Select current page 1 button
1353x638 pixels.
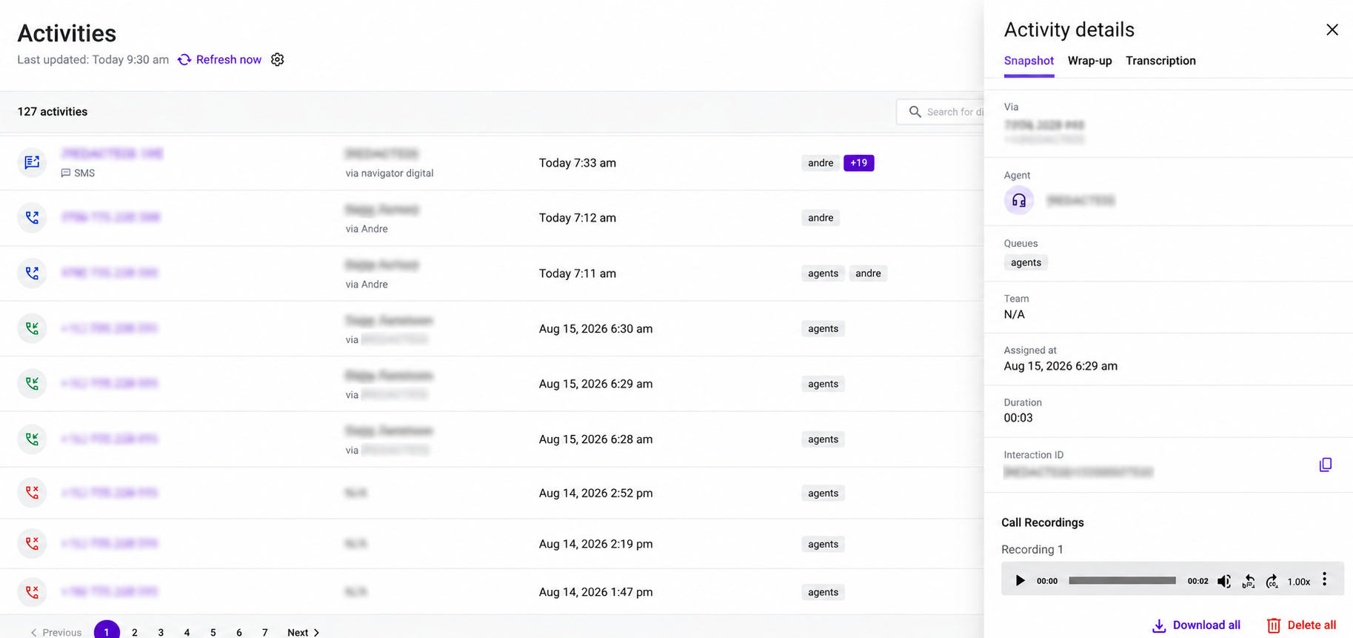[x=107, y=630]
